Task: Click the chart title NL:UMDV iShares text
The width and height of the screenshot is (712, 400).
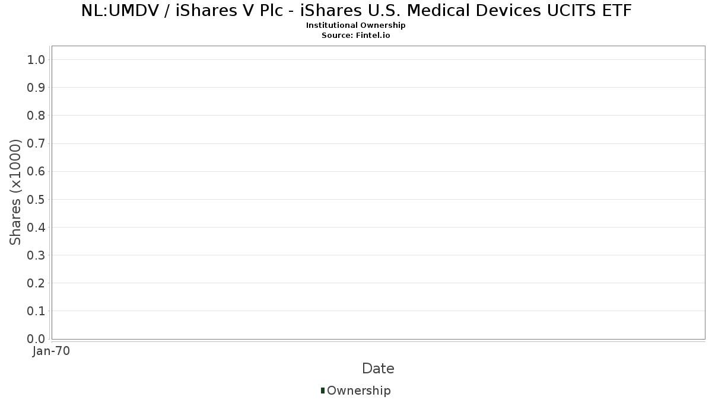Action: click(355, 11)
